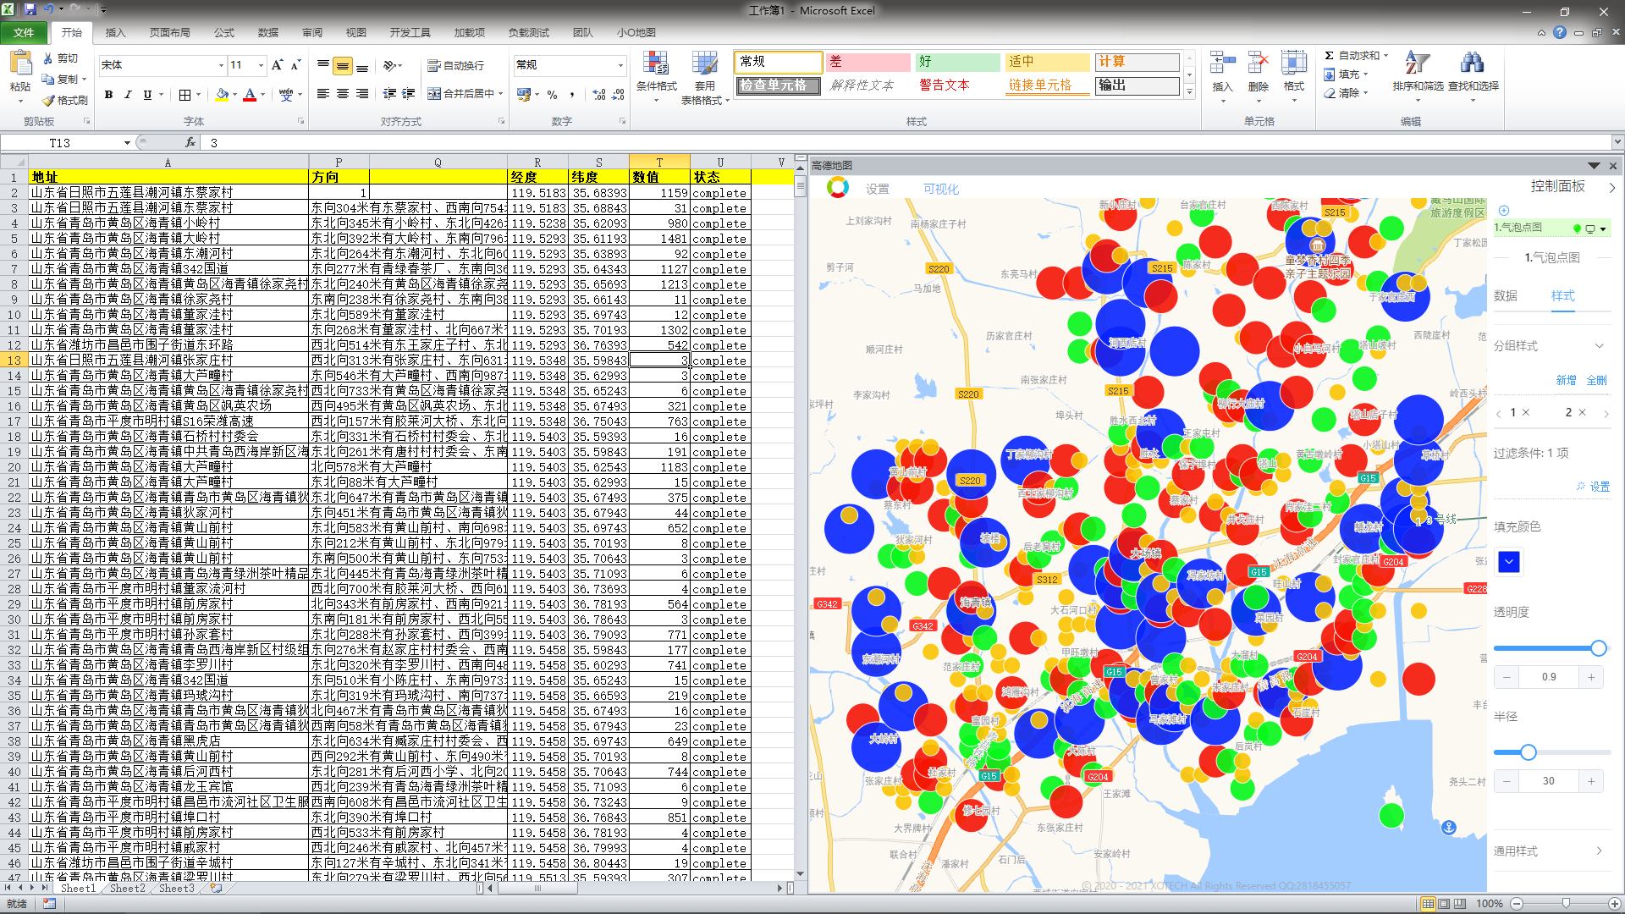Screen dimensions: 1625x914
Task: Open the font name dropdown showing 宋体
Action: [222, 65]
